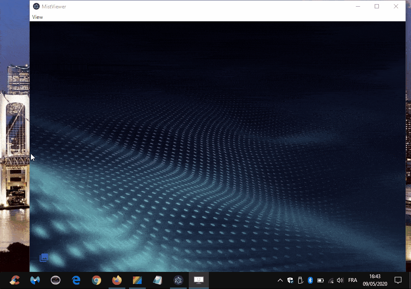
Task: Click the safely remove USB tray icon
Action: (x=300, y=280)
